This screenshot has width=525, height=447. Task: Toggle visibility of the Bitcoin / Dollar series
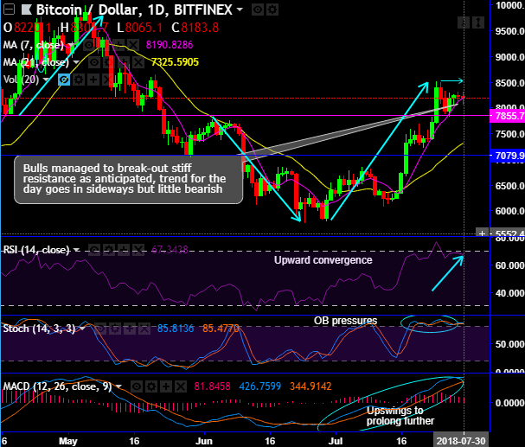point(258,10)
